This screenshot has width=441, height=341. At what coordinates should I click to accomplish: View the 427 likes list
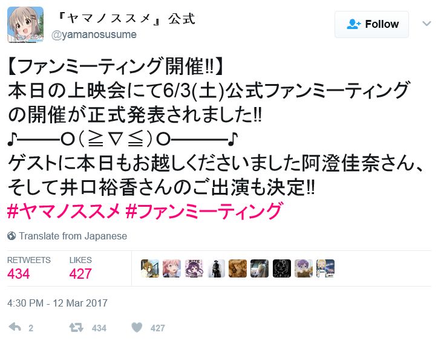click(x=80, y=268)
